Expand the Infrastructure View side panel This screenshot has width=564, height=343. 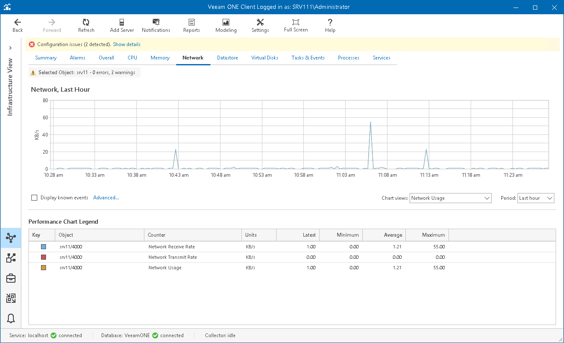[x=10, y=48]
